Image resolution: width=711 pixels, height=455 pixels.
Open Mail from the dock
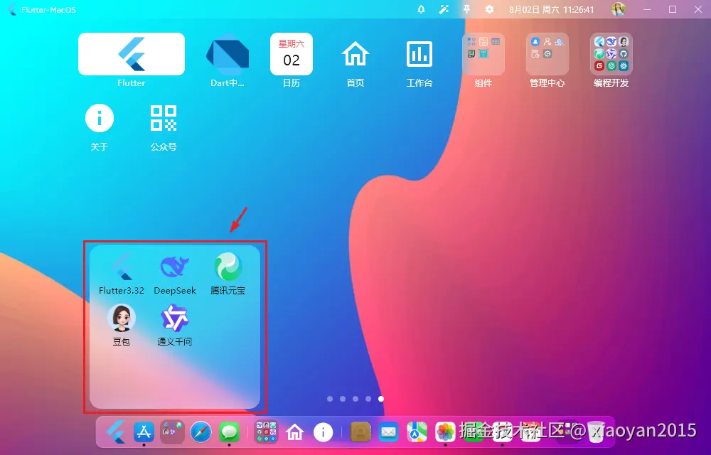pyautogui.click(x=389, y=432)
